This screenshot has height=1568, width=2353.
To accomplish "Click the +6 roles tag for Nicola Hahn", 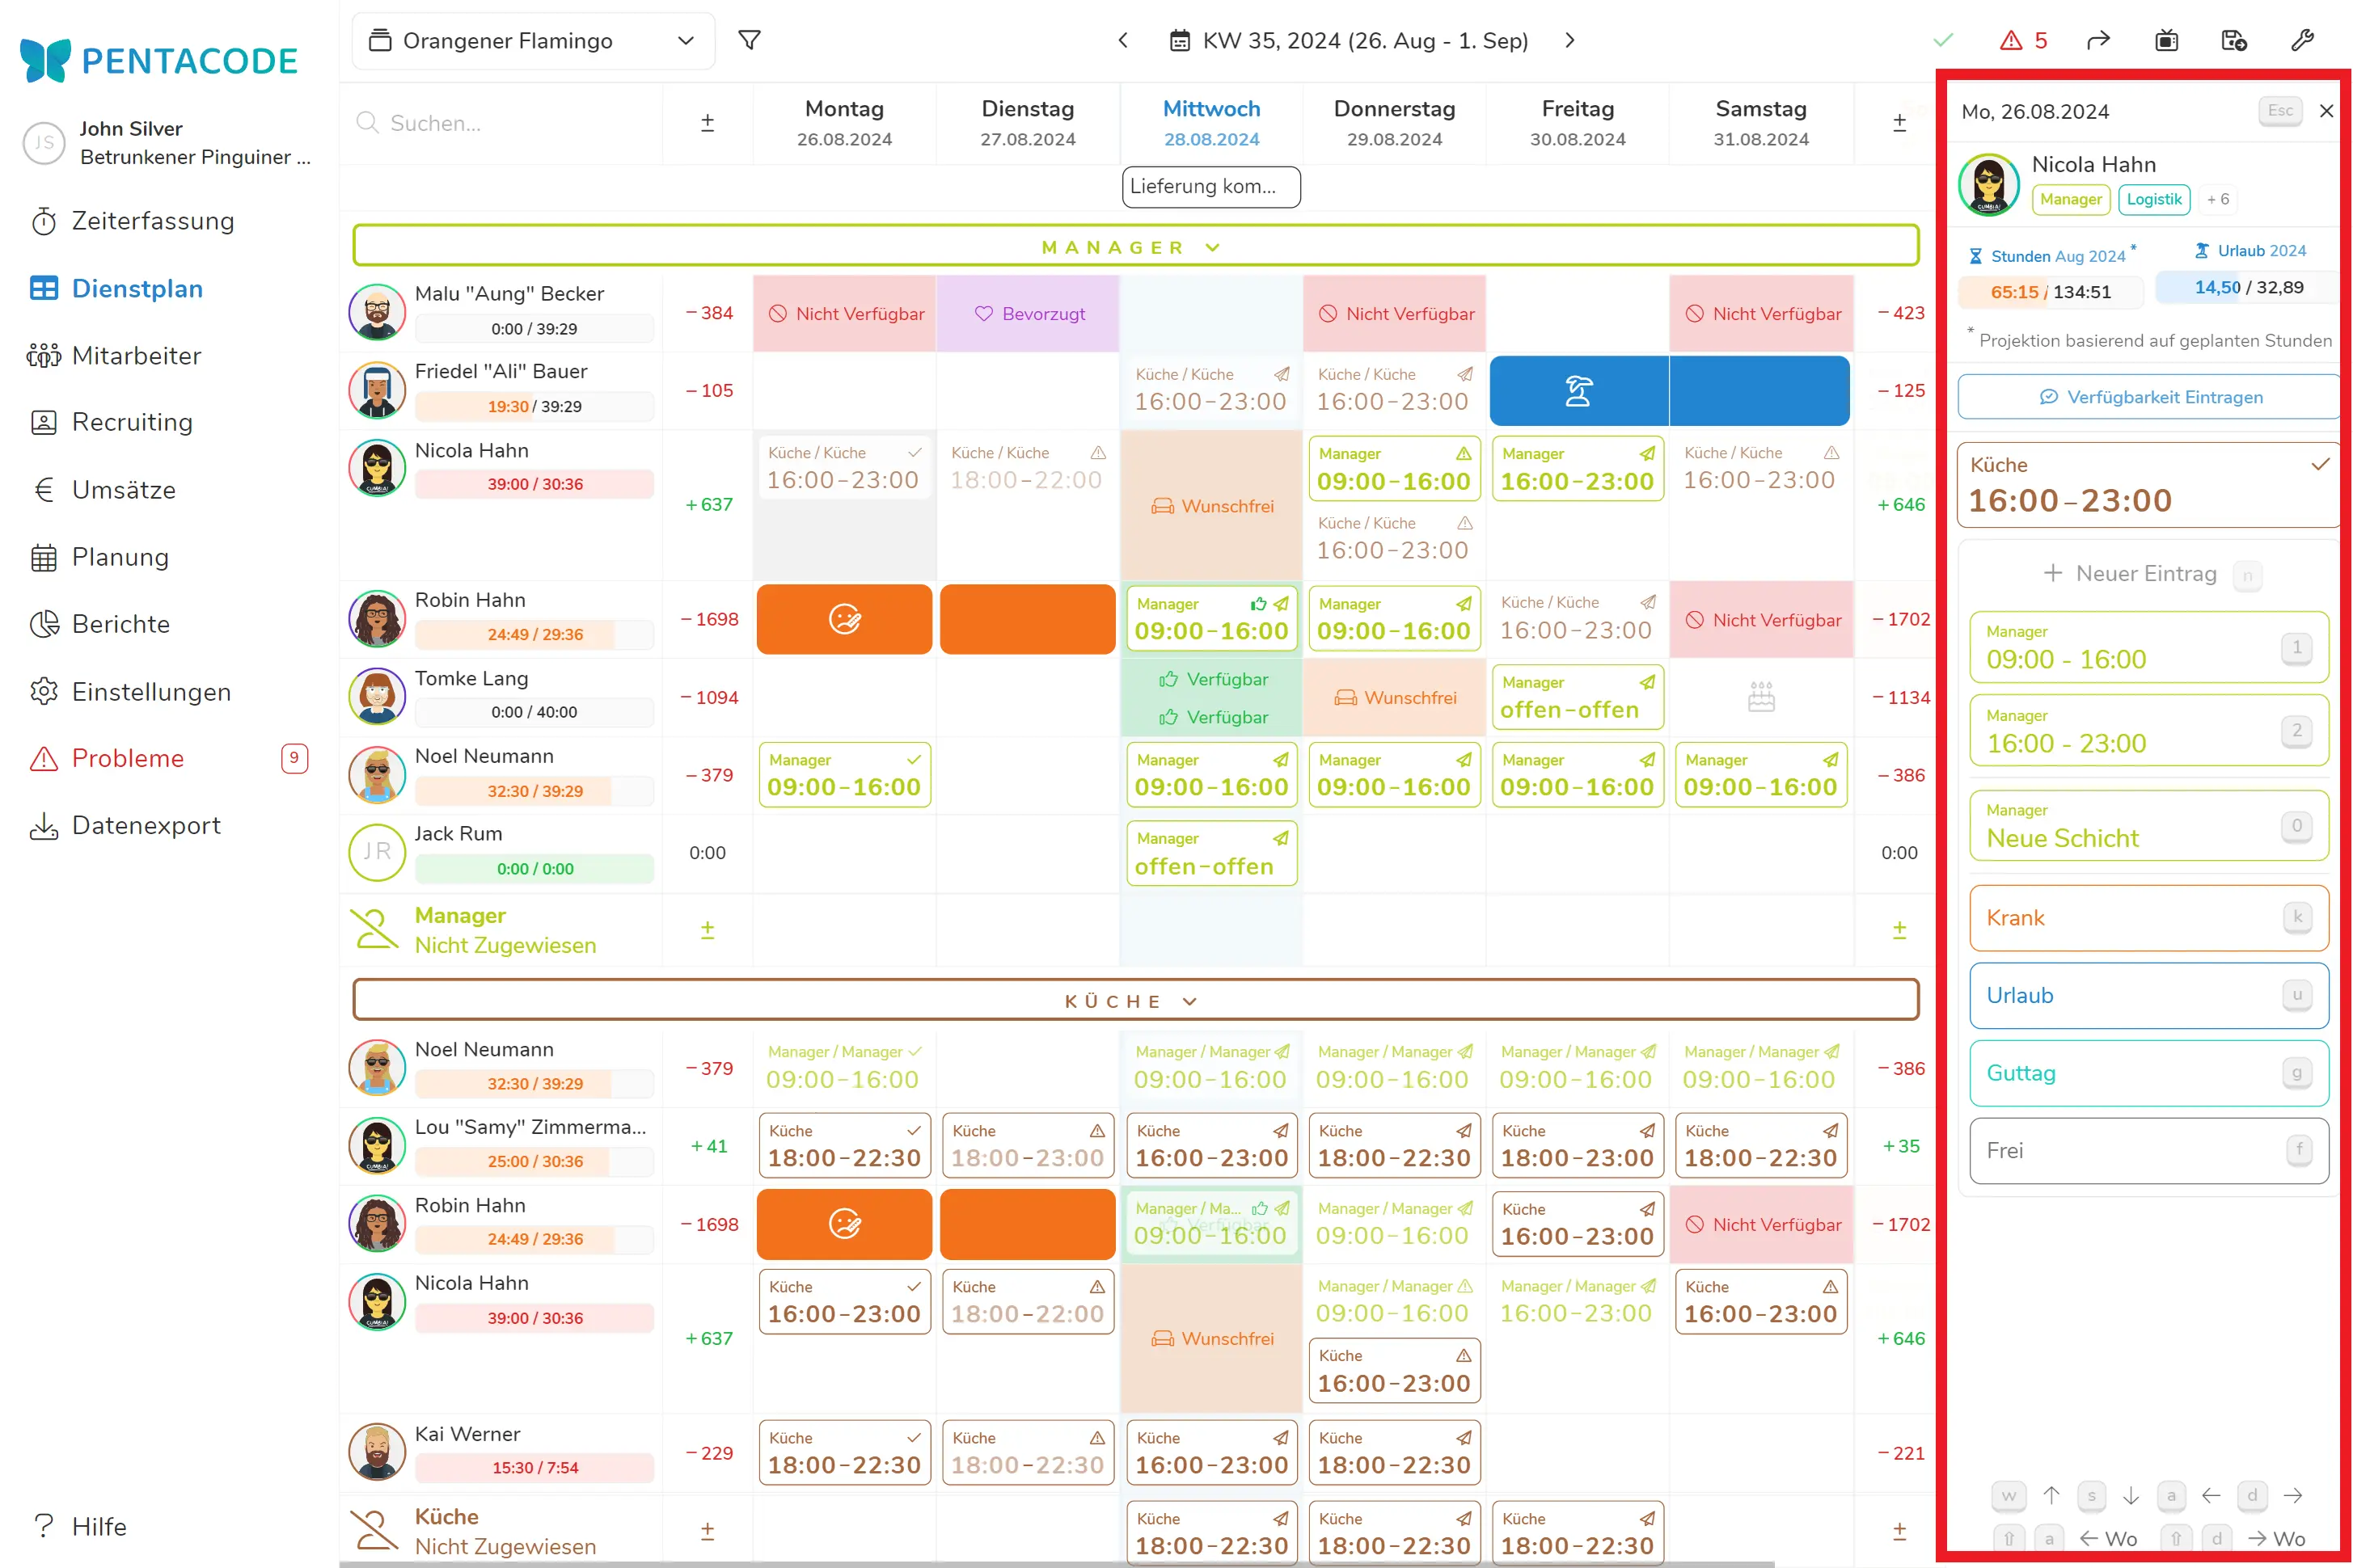I will tap(2218, 199).
